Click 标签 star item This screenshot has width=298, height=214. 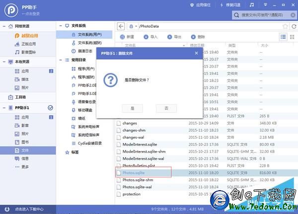(72, 152)
